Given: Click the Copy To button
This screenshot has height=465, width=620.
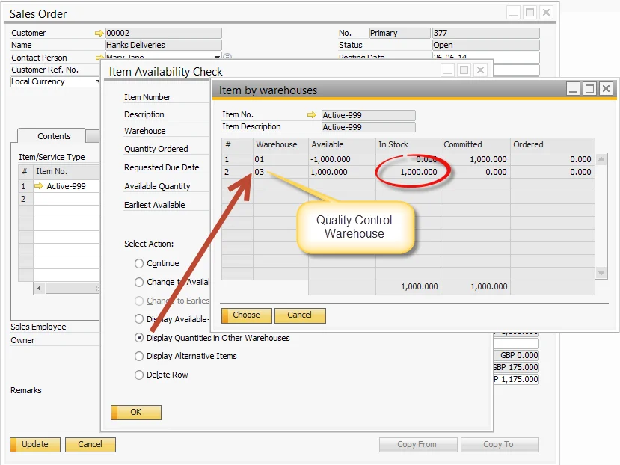Looking at the screenshot, I should [500, 444].
